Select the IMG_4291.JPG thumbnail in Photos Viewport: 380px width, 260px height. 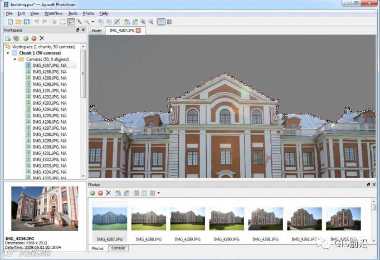coord(266,219)
